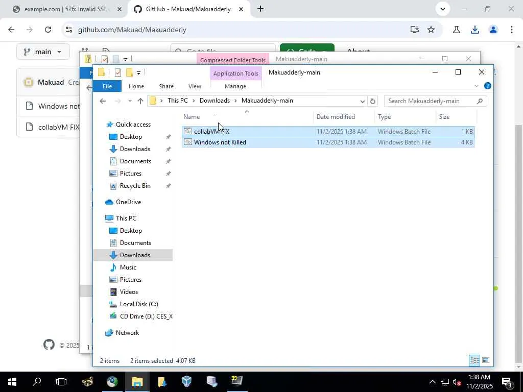
Task: Open Customize Quick Access Toolbar dropdown
Action: coord(138,72)
